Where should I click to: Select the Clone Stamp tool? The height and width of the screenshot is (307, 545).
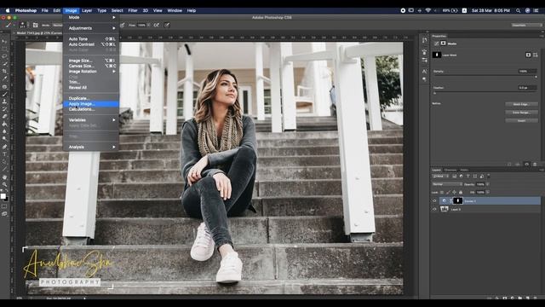4,101
